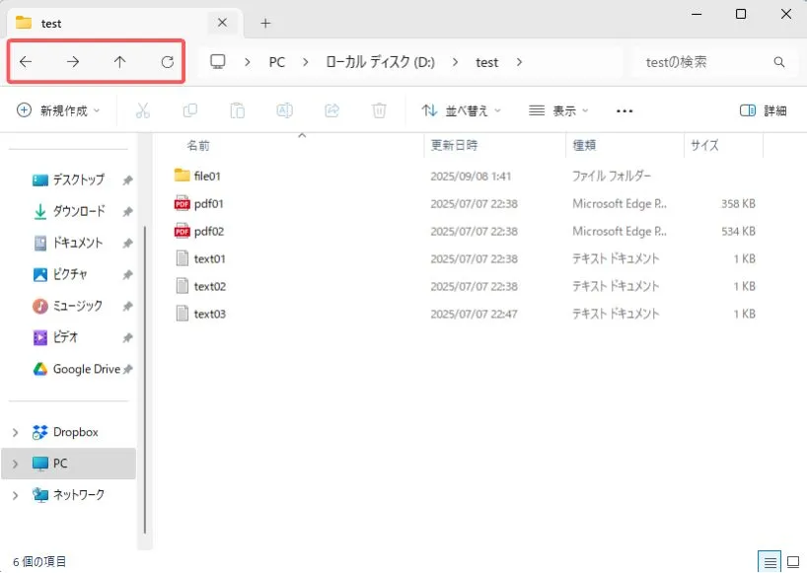
Task: Open the three-dot more options menu
Action: (624, 110)
